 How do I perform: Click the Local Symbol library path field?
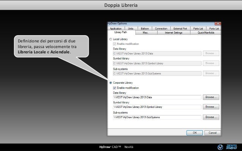click(x=157, y=63)
